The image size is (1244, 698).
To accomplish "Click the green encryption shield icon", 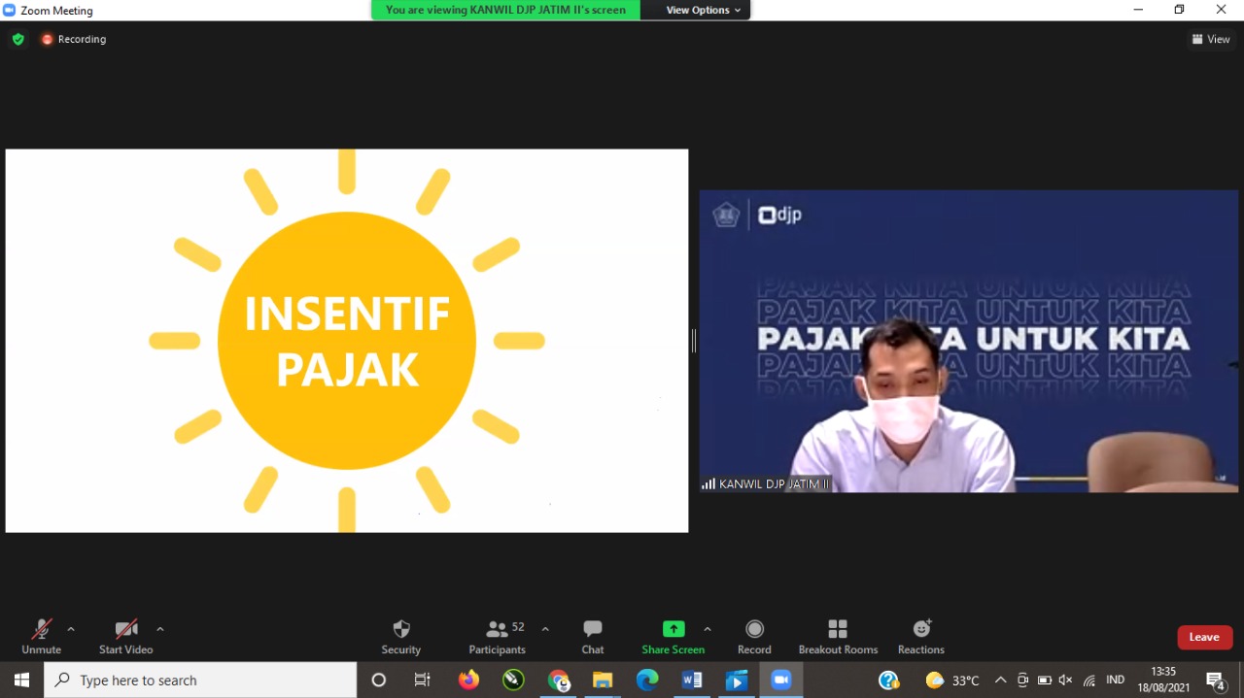I will coord(17,39).
